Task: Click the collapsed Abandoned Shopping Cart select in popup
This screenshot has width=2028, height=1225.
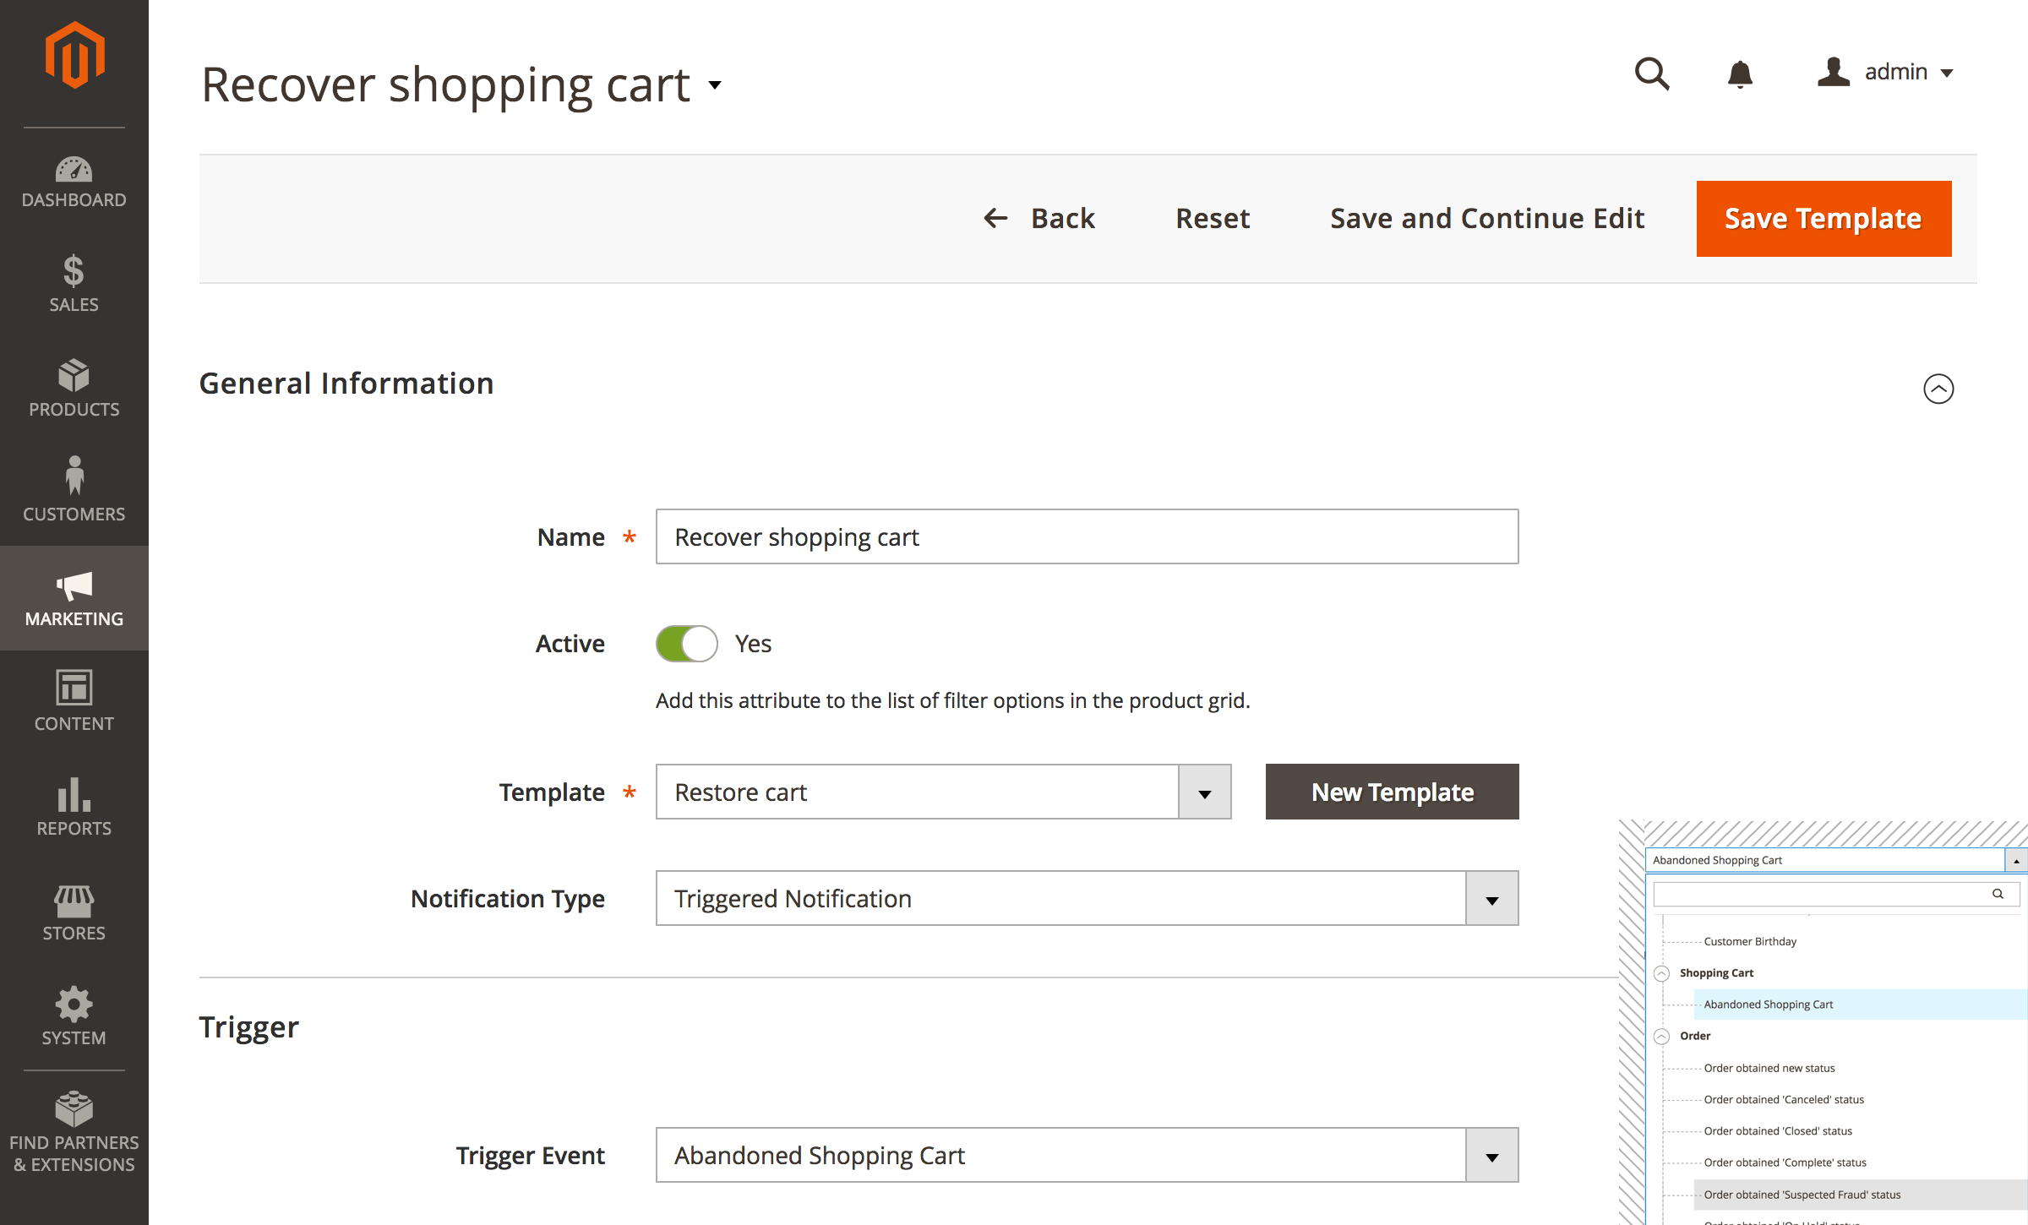Action: [x=1835, y=860]
